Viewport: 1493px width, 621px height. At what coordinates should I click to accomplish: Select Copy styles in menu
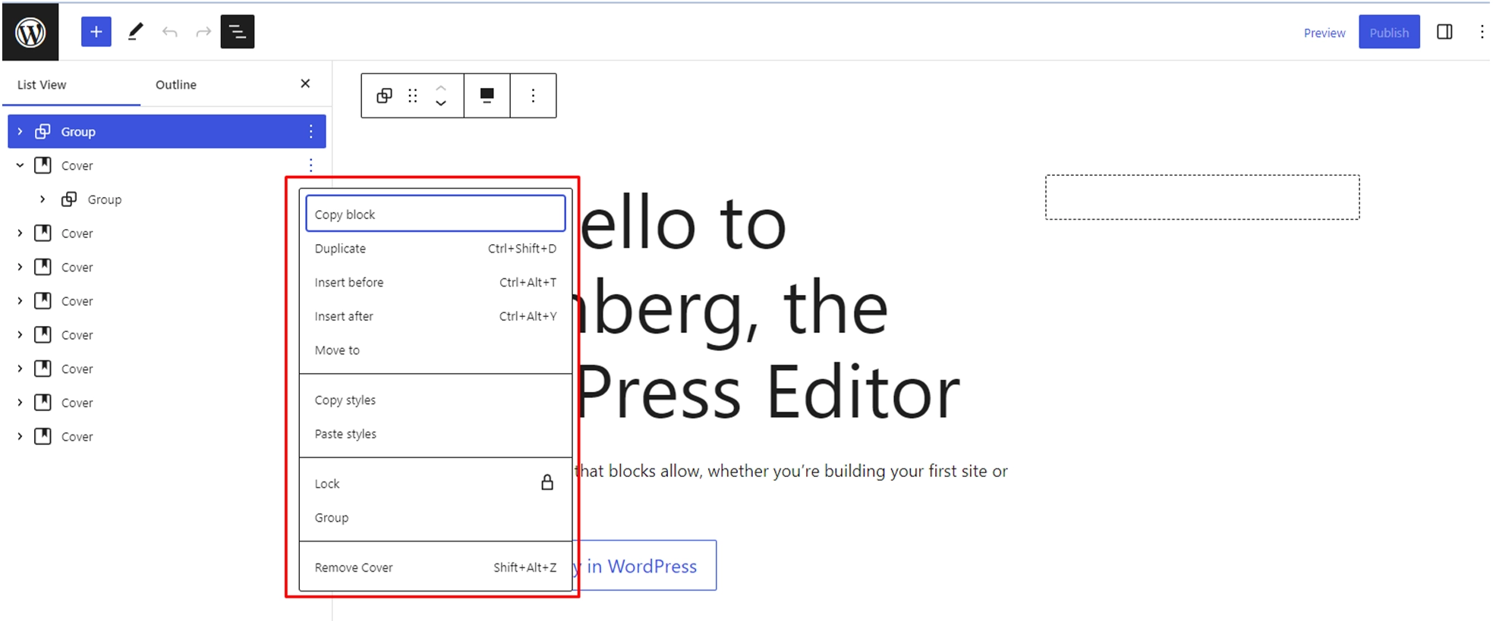tap(436, 400)
